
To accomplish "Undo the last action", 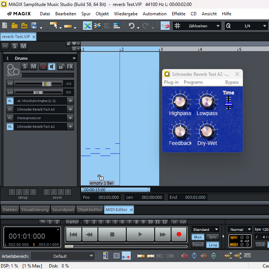I will (132, 26).
